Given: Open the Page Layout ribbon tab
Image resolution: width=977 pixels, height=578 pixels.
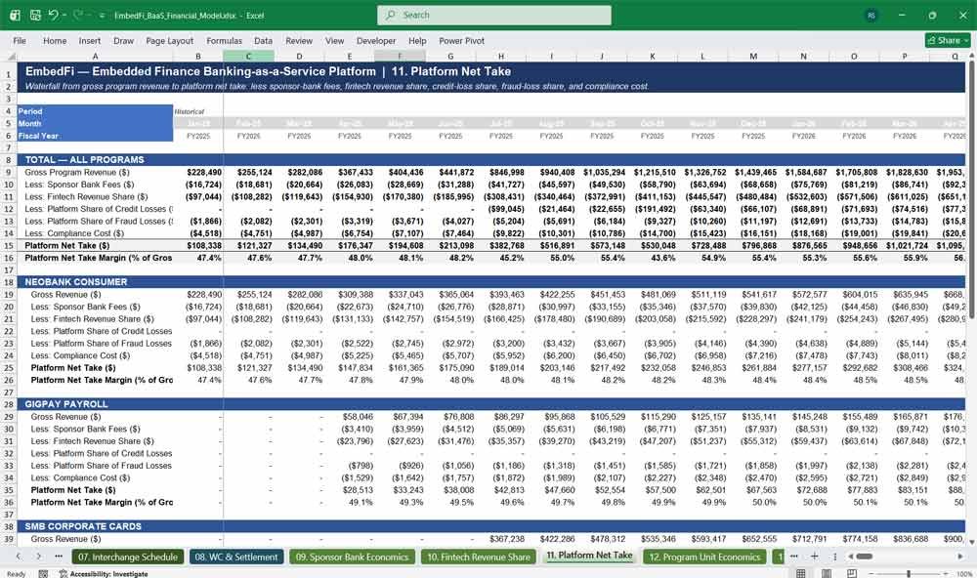Looking at the screenshot, I should click(x=169, y=40).
